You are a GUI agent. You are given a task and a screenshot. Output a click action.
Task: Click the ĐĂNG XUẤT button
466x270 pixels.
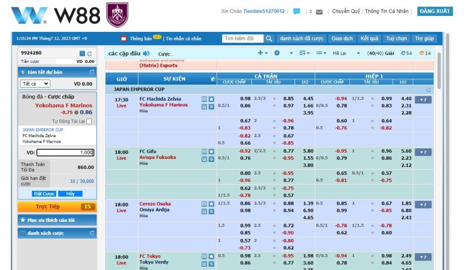coord(435,11)
